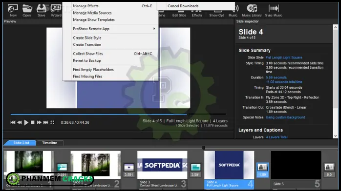This screenshot has width=341, height=191.
Task: Click the 3.591 transition time after Slide 2
Action: coord(129,175)
